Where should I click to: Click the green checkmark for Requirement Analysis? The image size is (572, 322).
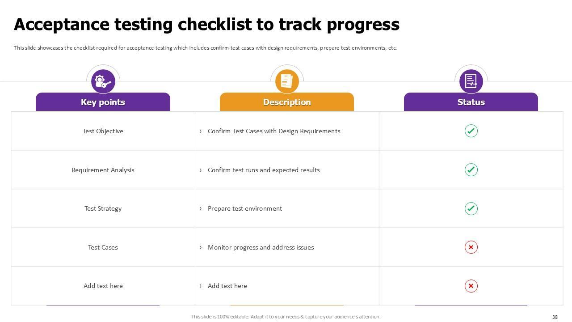(x=471, y=170)
